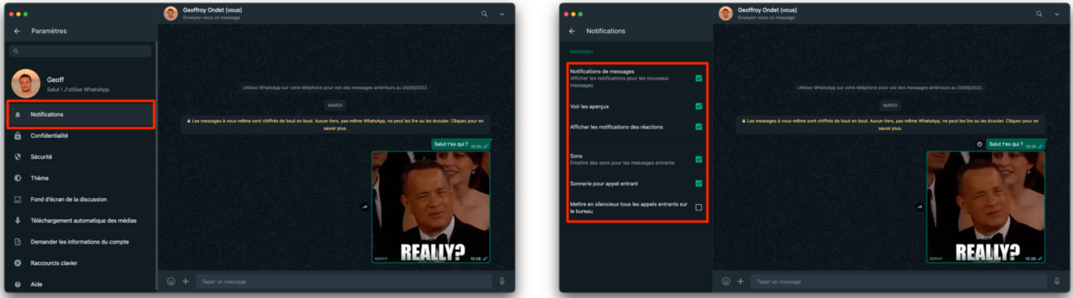Open the REALLY? GIF in the Paramètres window

pyautogui.click(x=431, y=207)
